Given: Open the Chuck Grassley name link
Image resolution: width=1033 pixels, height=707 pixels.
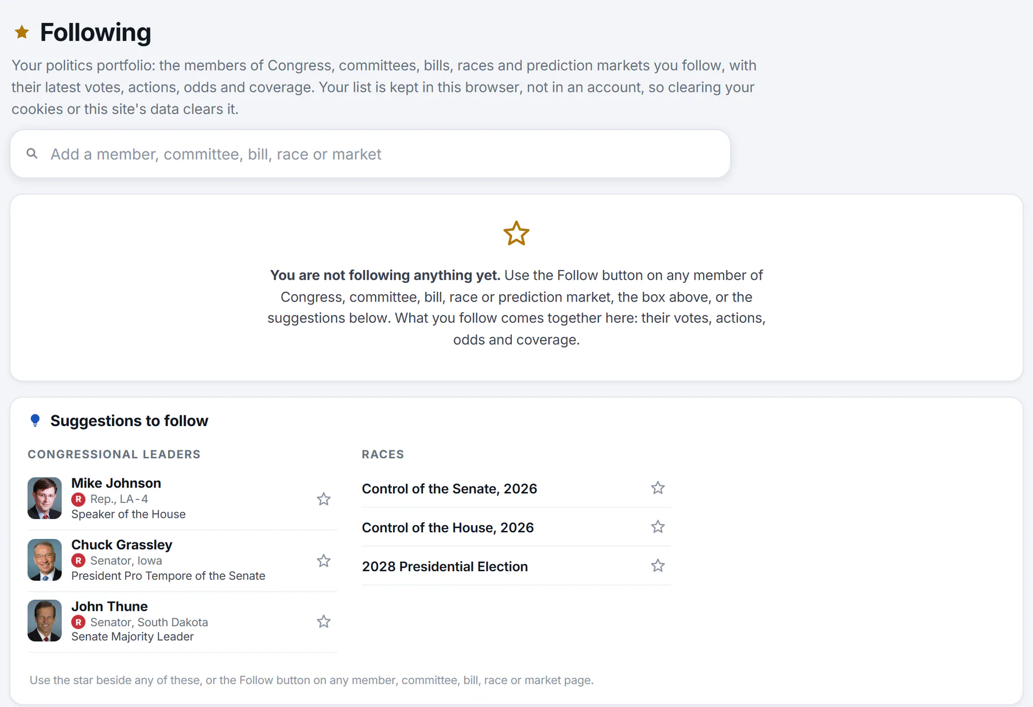Looking at the screenshot, I should (x=122, y=544).
